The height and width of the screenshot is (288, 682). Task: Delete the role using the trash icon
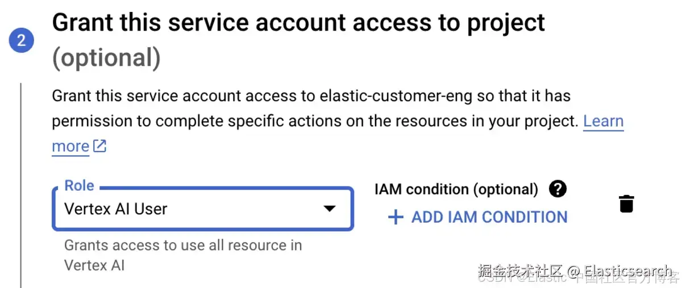pyautogui.click(x=626, y=204)
